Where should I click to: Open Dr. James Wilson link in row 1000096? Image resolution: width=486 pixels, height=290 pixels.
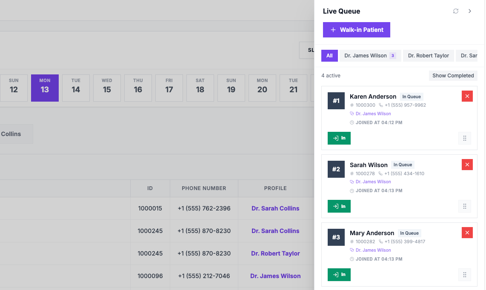click(275, 276)
